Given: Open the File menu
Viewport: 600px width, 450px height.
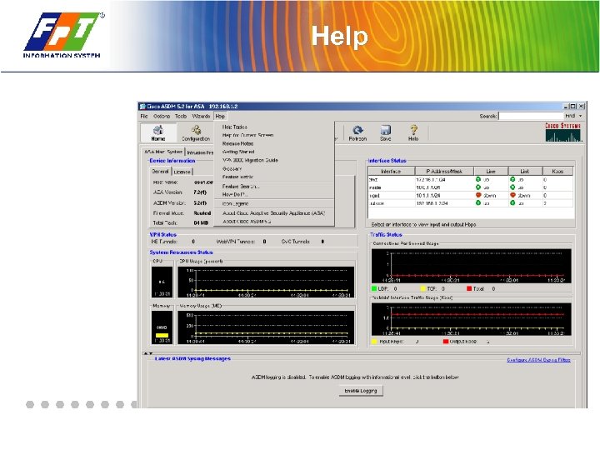Looking at the screenshot, I should click(144, 116).
